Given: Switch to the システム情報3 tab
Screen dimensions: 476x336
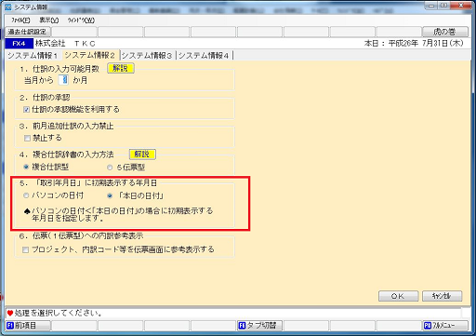Looking at the screenshot, I should (x=147, y=56).
